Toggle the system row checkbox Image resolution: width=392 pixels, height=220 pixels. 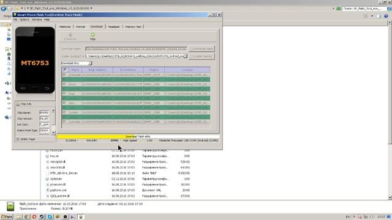pos(64,112)
